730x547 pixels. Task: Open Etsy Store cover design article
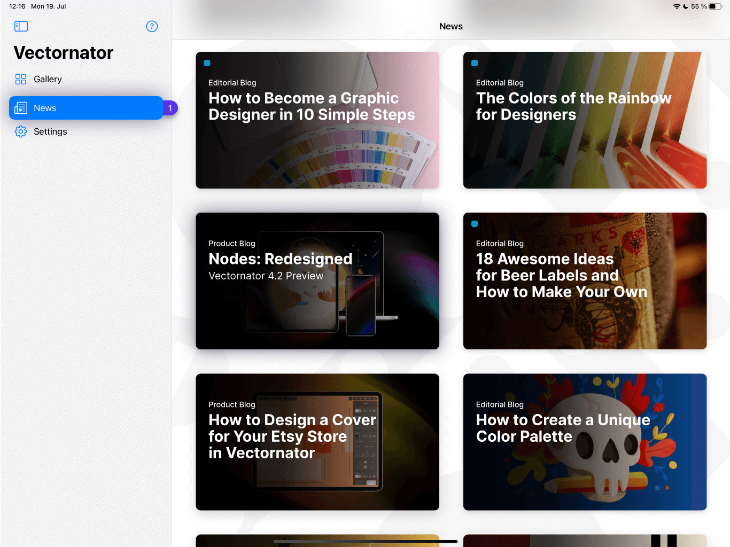[x=317, y=442]
